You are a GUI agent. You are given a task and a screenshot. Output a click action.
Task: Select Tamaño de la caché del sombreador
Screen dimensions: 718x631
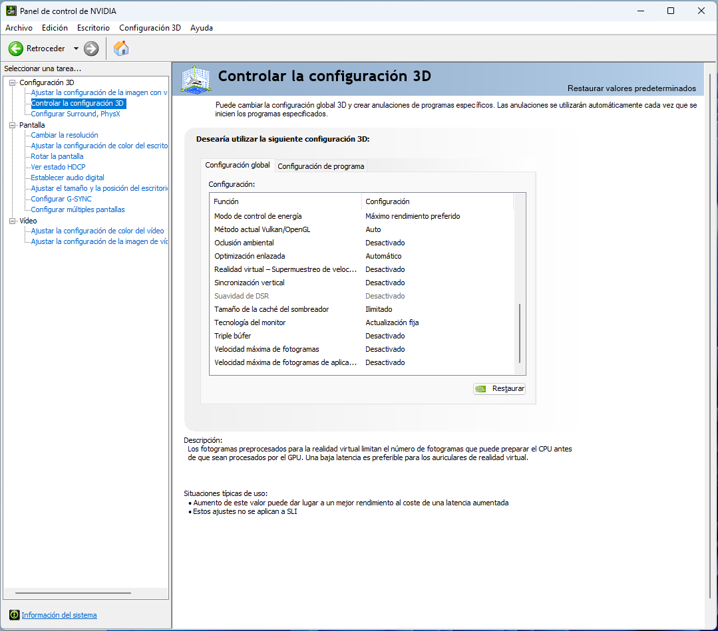coord(362,309)
